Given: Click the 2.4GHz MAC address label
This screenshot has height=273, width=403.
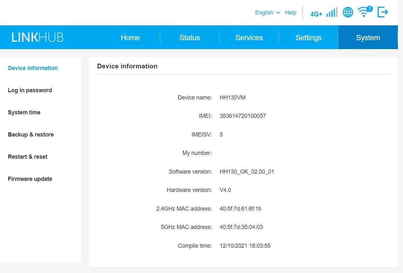Looking at the screenshot, I should tap(184, 209).
